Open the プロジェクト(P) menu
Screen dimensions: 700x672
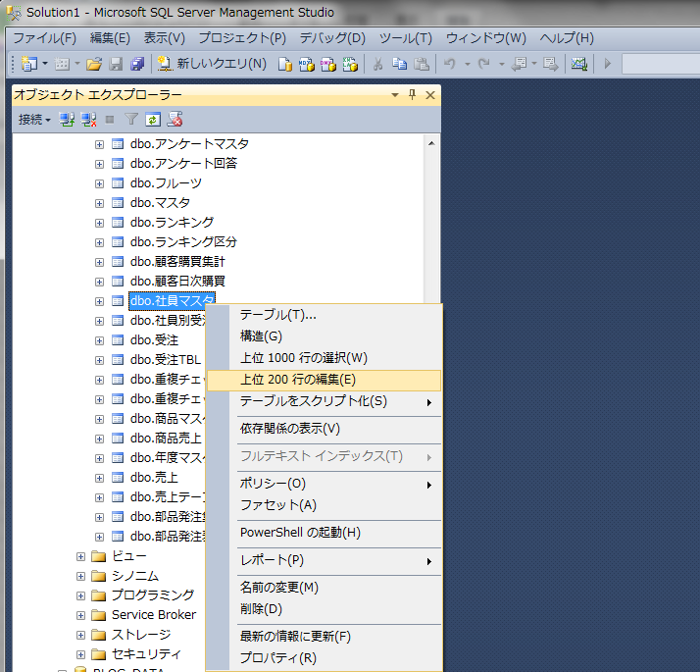[x=242, y=38]
